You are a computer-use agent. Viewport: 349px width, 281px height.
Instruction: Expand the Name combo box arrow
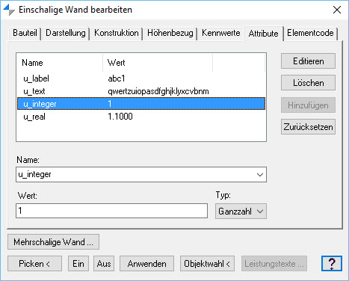pyautogui.click(x=260, y=175)
